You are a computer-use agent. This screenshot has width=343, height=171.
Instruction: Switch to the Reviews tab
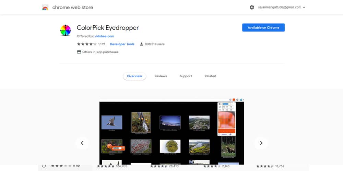[x=161, y=76]
